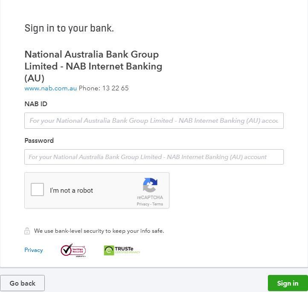The height and width of the screenshot is (292, 308).
Task: Open reCAPTCHA Privacy link
Action: point(143,204)
